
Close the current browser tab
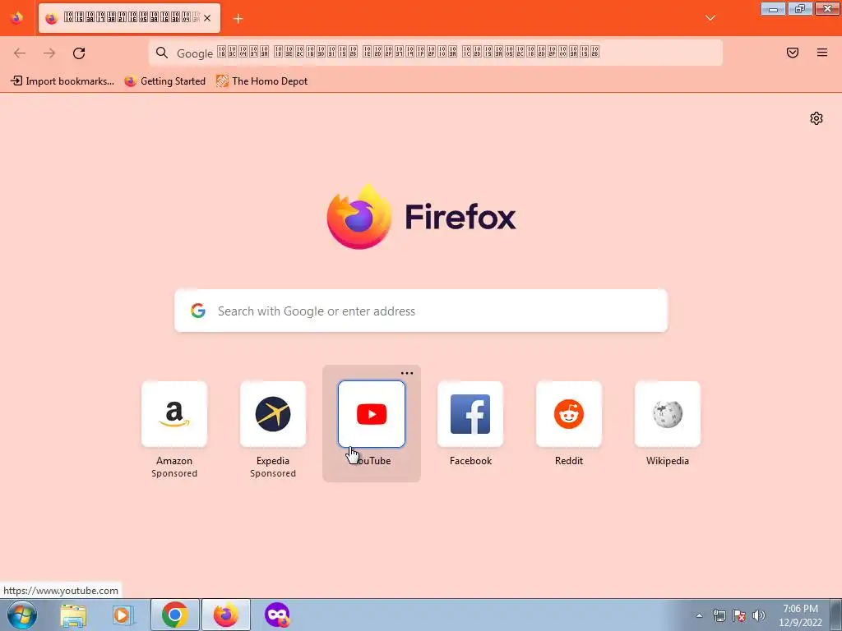[207, 18]
